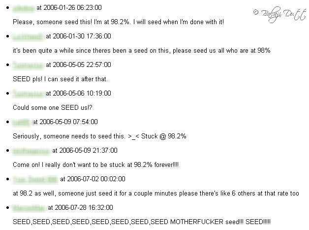Click blurred username of 2006-07-02 00:02 comment
The image size is (309, 230).
pos(35,180)
